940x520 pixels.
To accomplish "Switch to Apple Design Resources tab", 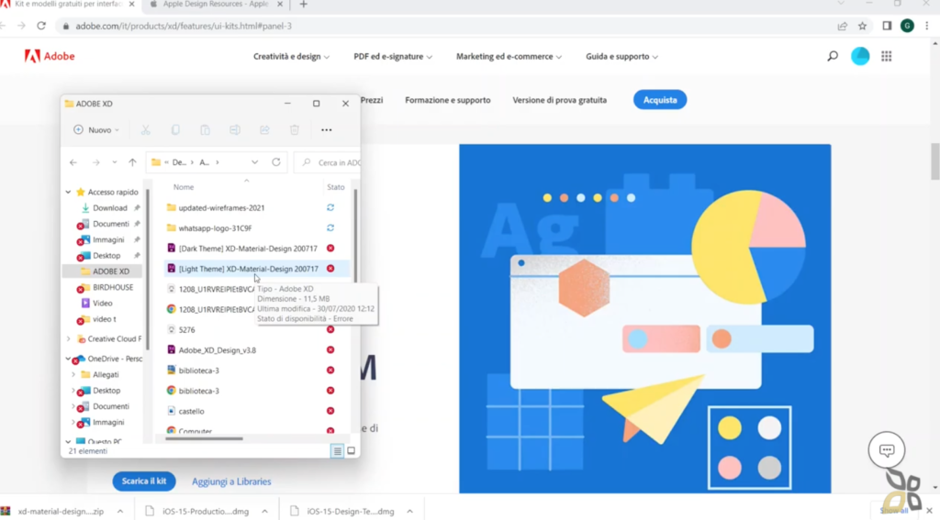I will pos(215,5).
